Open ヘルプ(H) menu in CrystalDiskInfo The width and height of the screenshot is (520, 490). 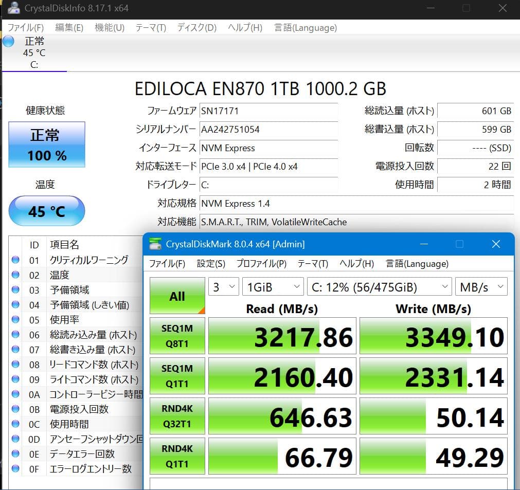[x=245, y=28]
